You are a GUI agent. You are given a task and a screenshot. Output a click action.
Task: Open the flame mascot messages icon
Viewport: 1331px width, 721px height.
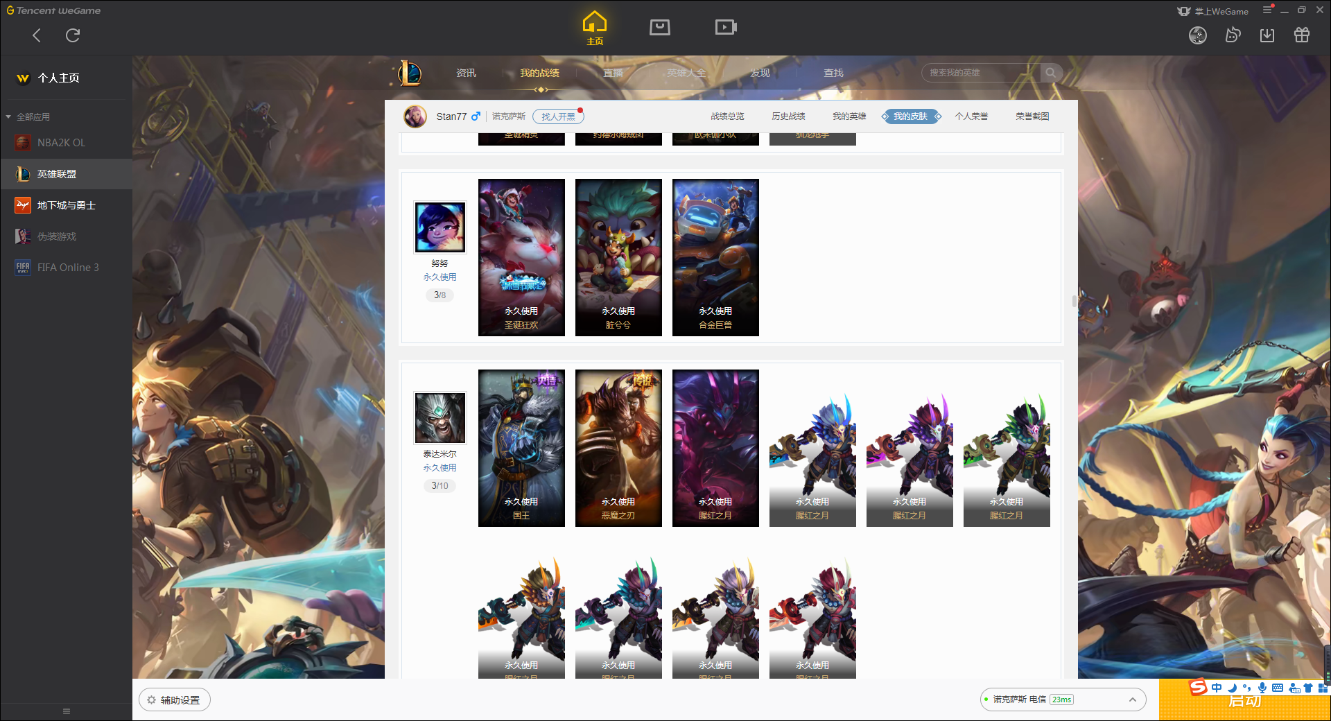[1233, 35]
